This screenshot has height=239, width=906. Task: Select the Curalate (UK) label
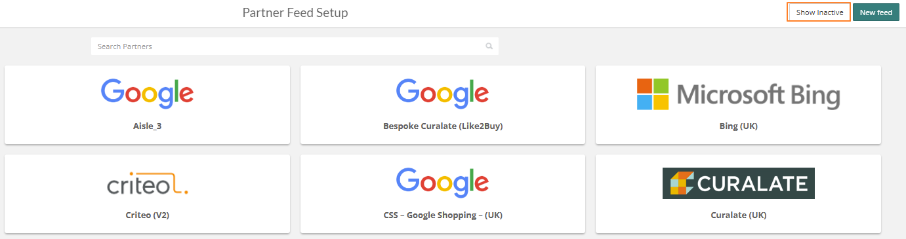(x=738, y=215)
